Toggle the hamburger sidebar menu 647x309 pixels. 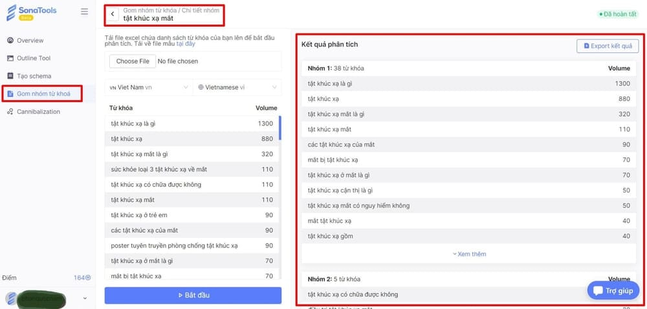coord(84,12)
